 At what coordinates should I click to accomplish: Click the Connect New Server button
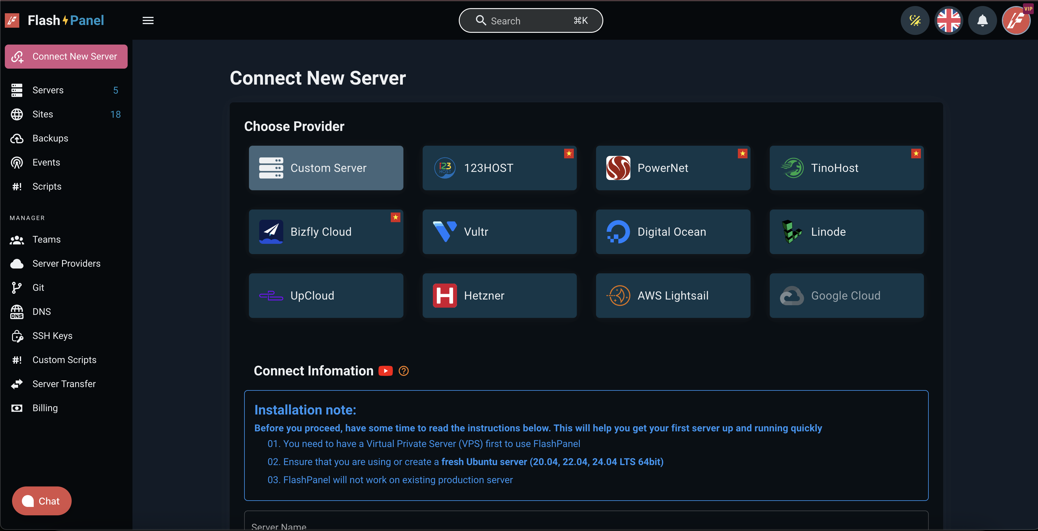point(66,56)
